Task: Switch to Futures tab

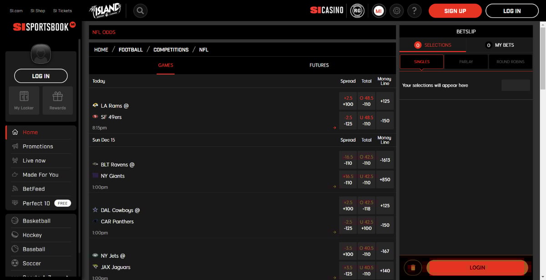Action: (319, 65)
